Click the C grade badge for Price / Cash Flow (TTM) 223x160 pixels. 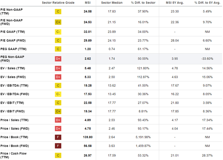pos(58,155)
